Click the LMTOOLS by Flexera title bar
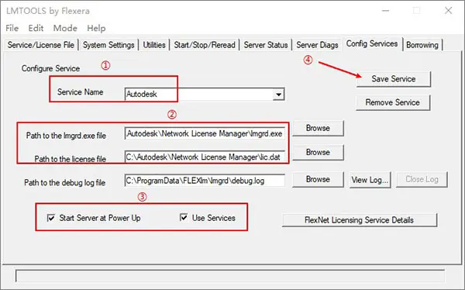 click(48, 11)
